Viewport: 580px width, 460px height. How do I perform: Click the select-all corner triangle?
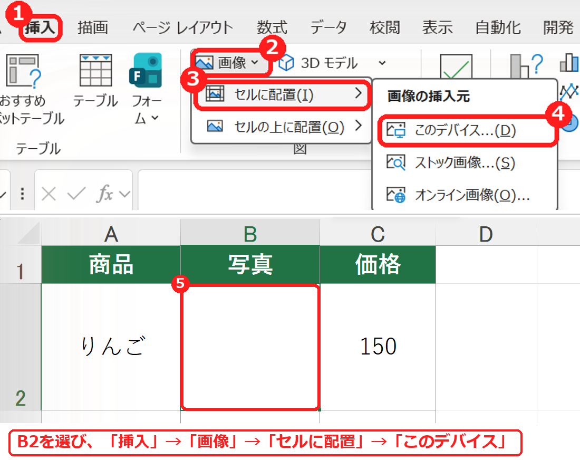click(x=29, y=233)
